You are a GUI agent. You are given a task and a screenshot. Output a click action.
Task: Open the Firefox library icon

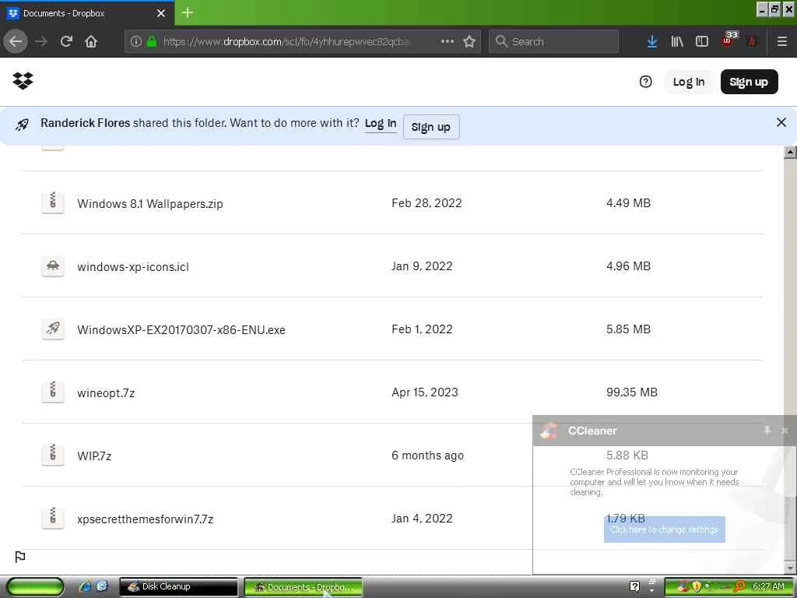click(677, 41)
